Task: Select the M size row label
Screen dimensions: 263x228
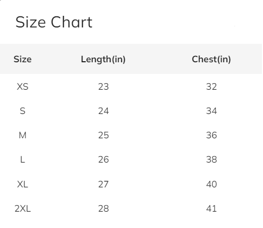Action: click(x=23, y=135)
